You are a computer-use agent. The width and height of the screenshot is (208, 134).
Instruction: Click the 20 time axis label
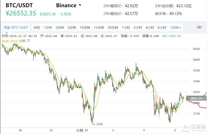pos(20,130)
